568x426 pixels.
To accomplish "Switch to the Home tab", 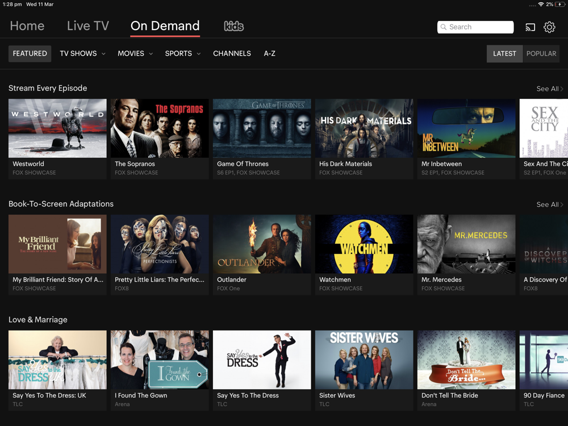I will pyautogui.click(x=27, y=26).
